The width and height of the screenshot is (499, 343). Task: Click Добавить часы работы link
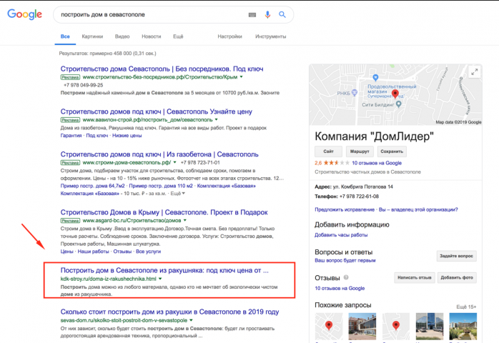tap(341, 235)
